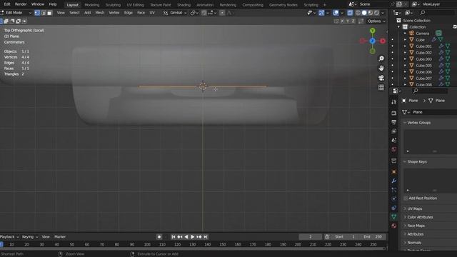The image size is (457, 257).
Task: Open shading options dropdown arrow
Action: (x=383, y=13)
